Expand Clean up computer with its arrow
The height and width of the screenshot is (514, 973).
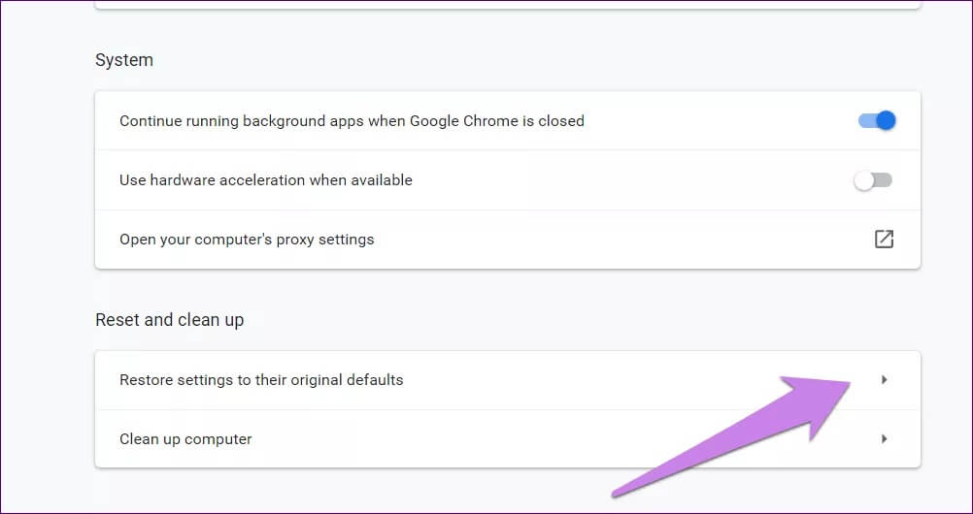click(x=884, y=439)
